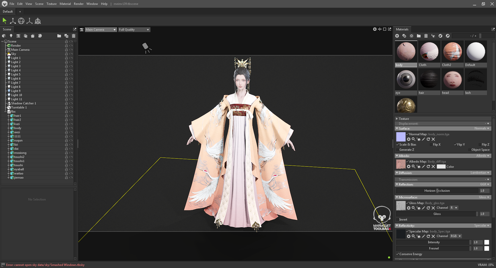
Task: Open the Full Quality dropdown
Action: (134, 30)
